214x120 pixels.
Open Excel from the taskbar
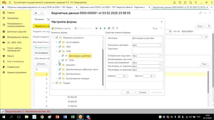[73, 117]
